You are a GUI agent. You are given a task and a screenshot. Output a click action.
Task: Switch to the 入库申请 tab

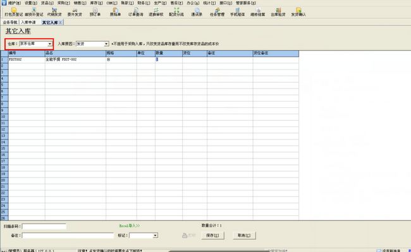(x=28, y=23)
